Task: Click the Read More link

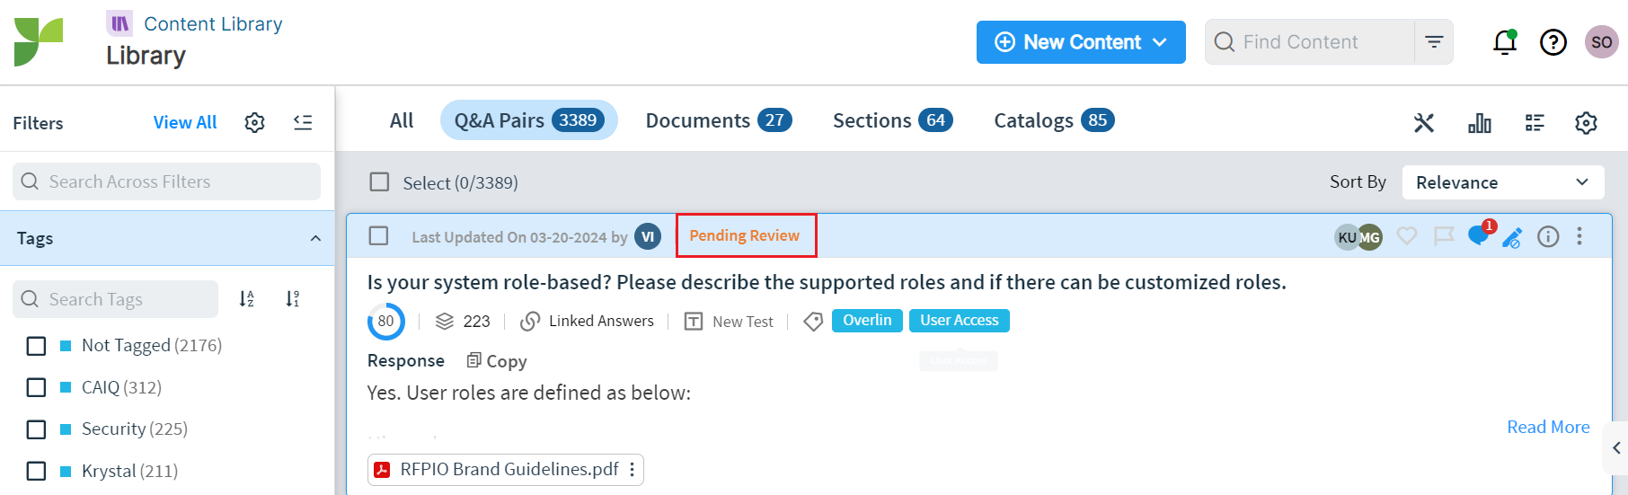Action: click(x=1548, y=427)
